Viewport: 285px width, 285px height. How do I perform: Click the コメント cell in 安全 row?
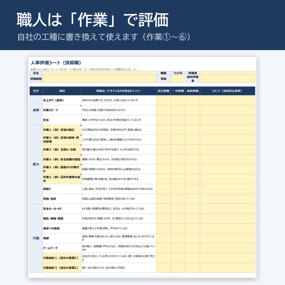tap(227, 120)
